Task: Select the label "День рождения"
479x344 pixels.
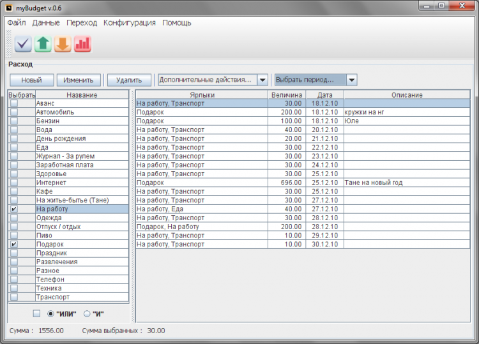Action: 82,138
